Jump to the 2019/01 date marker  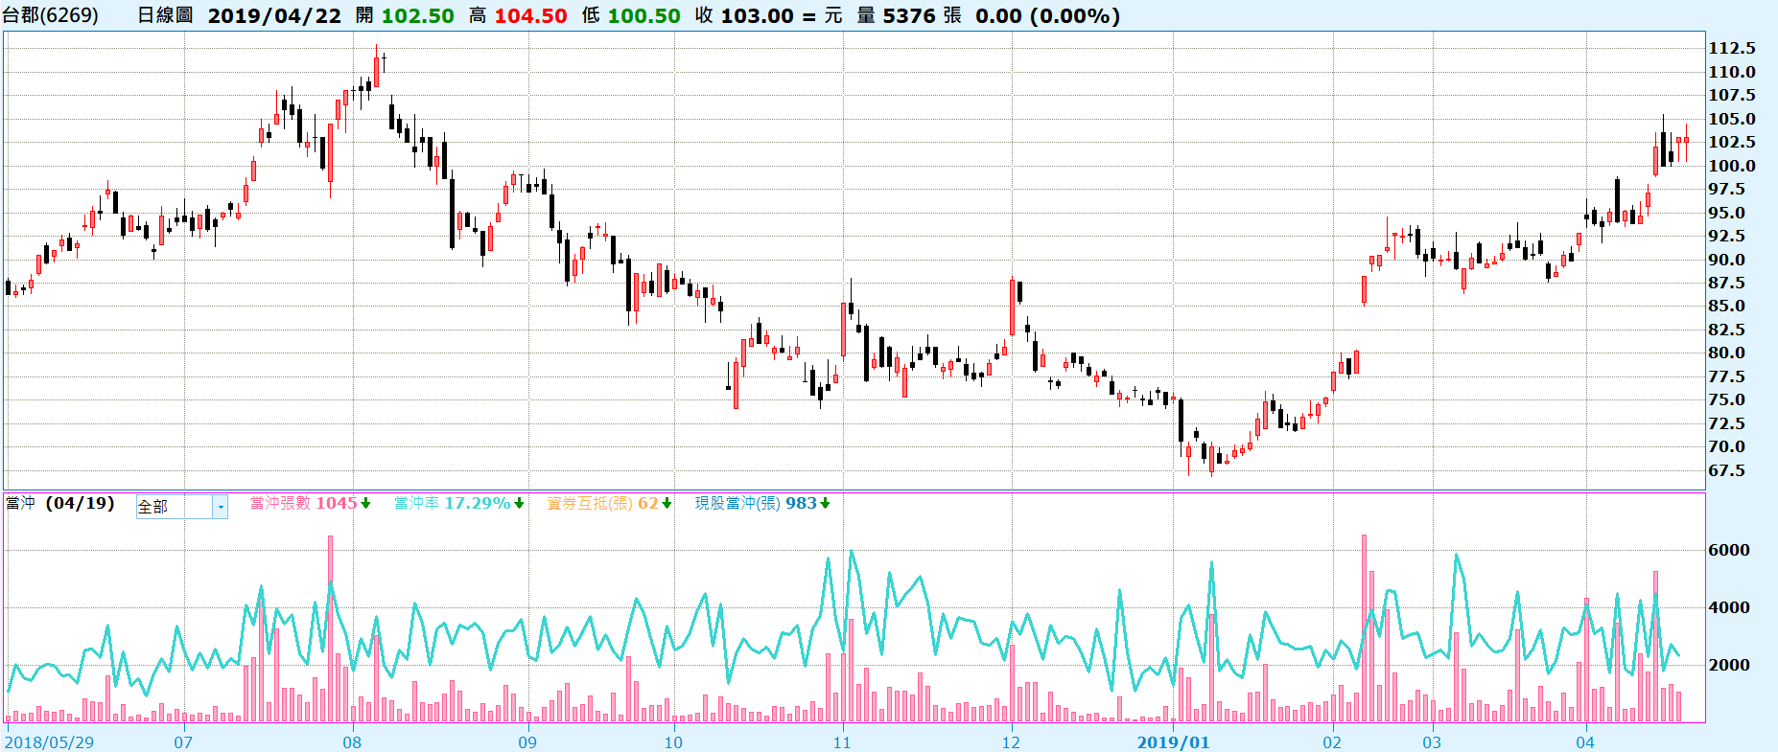click(1173, 742)
